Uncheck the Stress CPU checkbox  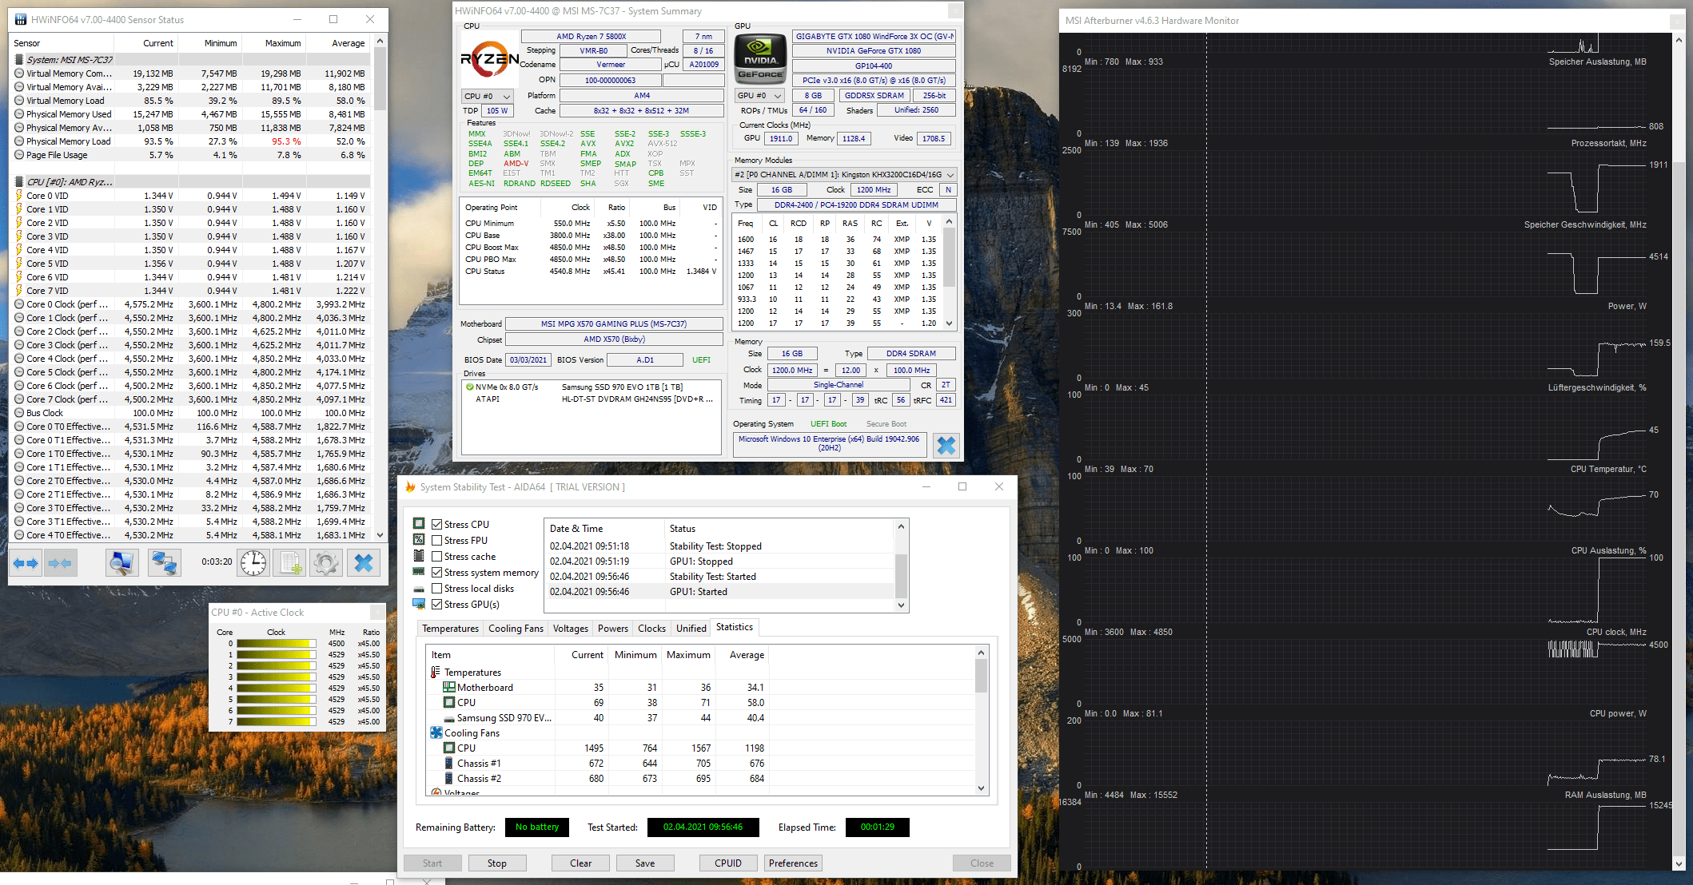pos(436,524)
